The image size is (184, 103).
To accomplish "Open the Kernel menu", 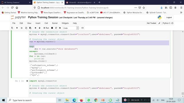I will point(55,23).
